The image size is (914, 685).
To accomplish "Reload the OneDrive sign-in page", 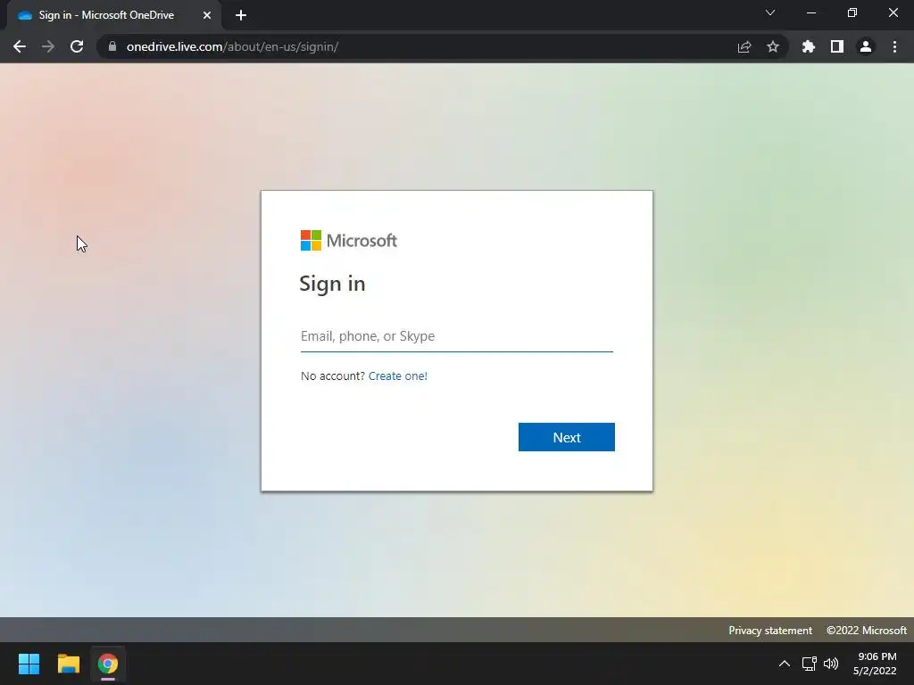I will click(77, 46).
